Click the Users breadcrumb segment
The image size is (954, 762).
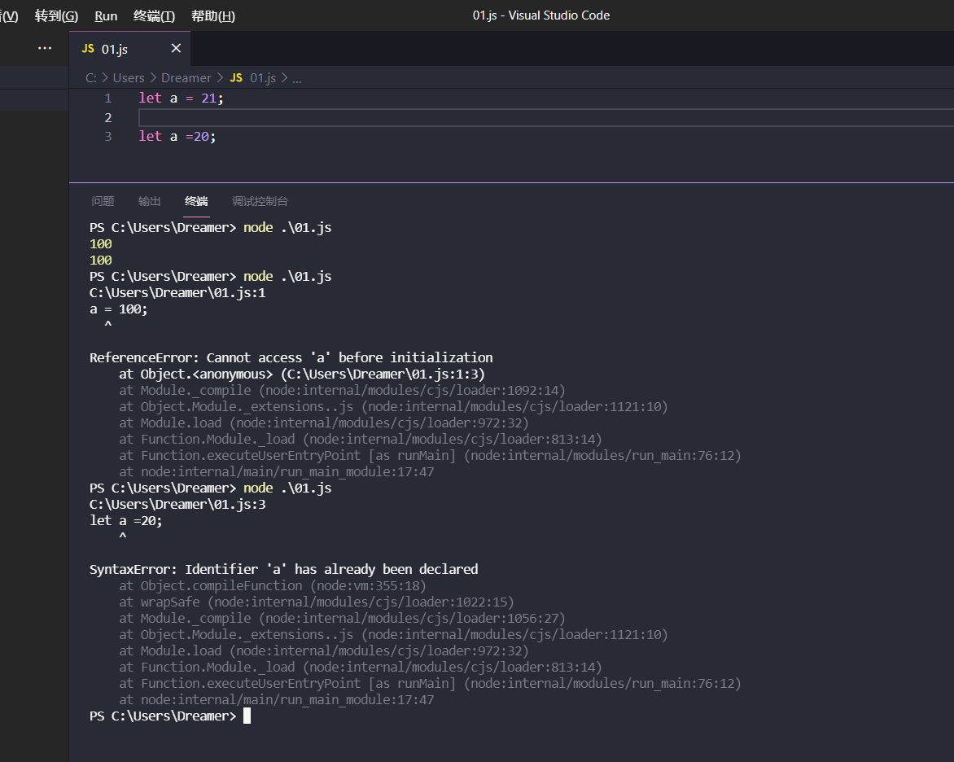click(129, 78)
